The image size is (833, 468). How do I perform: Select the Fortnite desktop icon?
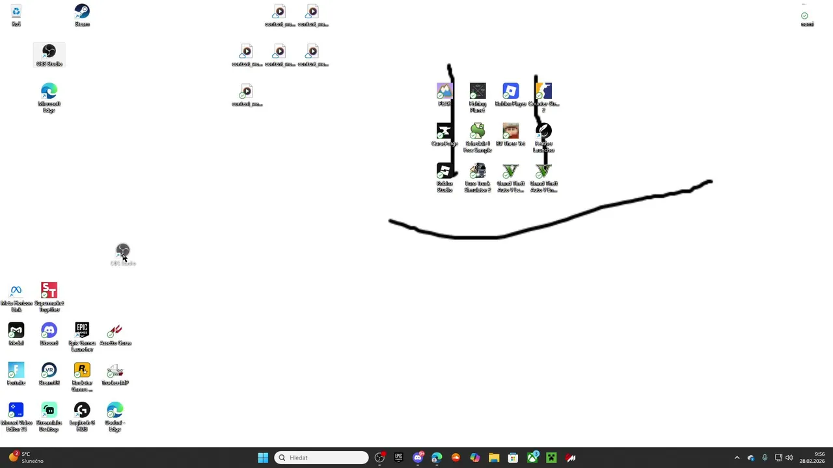(16, 374)
